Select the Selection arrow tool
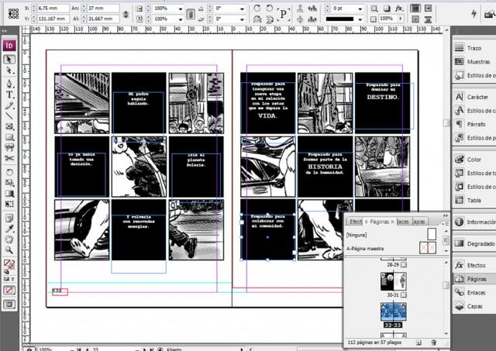 click(9, 59)
